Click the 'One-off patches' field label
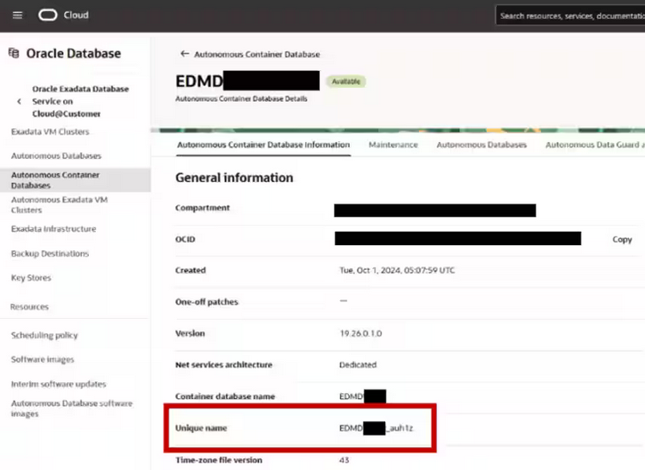The image size is (645, 470). (206, 302)
